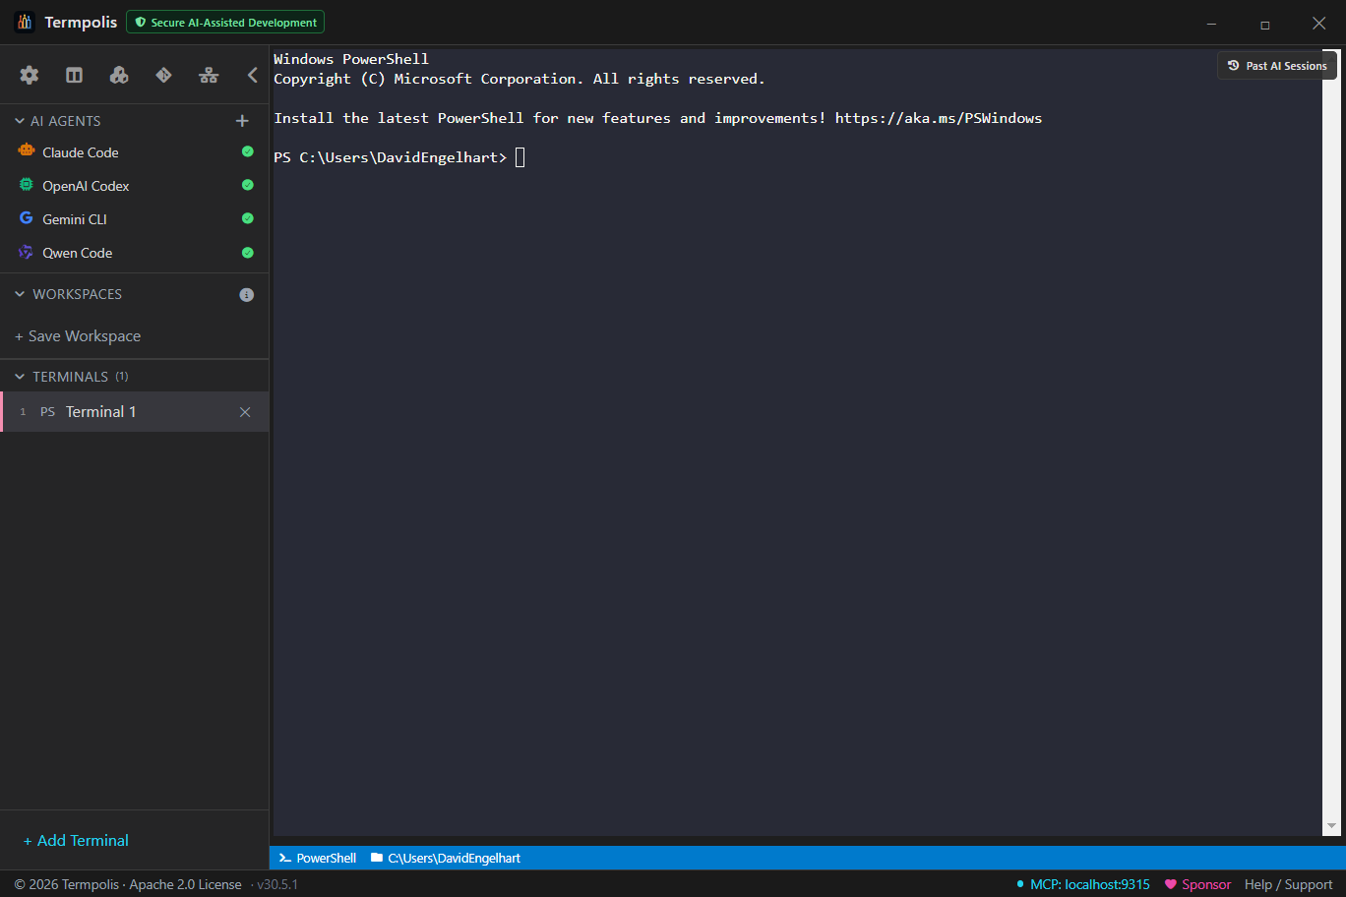This screenshot has width=1346, height=897.
Task: Select the Terminal 1 entry
Action: 135,412
